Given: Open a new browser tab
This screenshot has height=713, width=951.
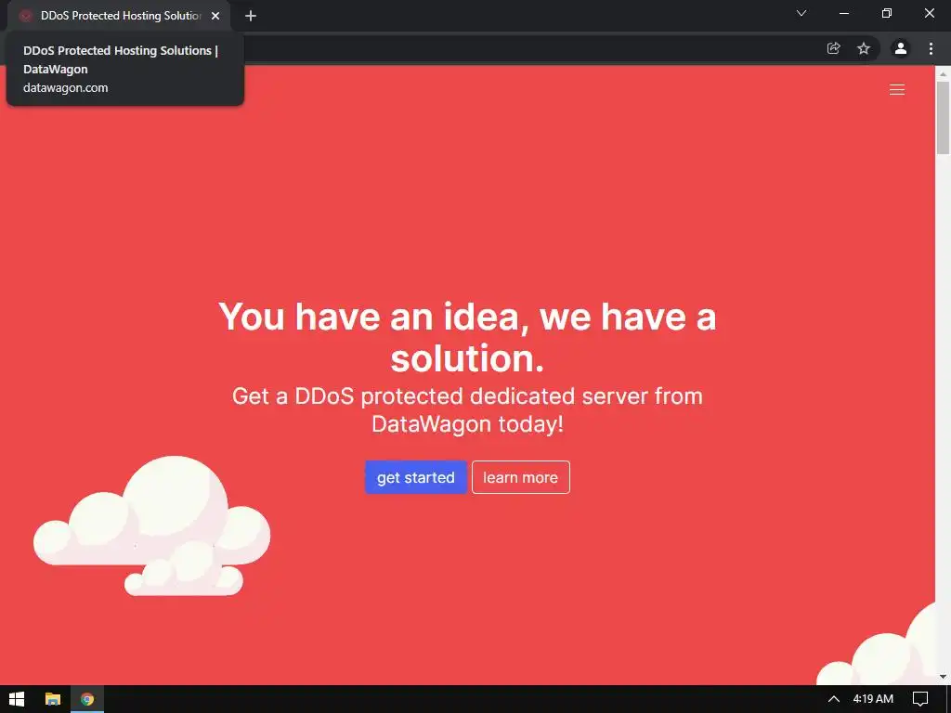Looking at the screenshot, I should pyautogui.click(x=251, y=16).
